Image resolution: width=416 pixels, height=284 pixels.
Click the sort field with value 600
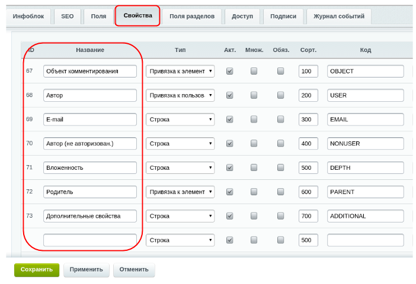tap(308, 192)
